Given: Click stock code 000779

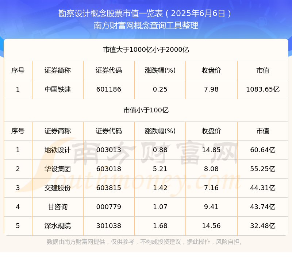Looking at the screenshot, I should click(109, 207).
